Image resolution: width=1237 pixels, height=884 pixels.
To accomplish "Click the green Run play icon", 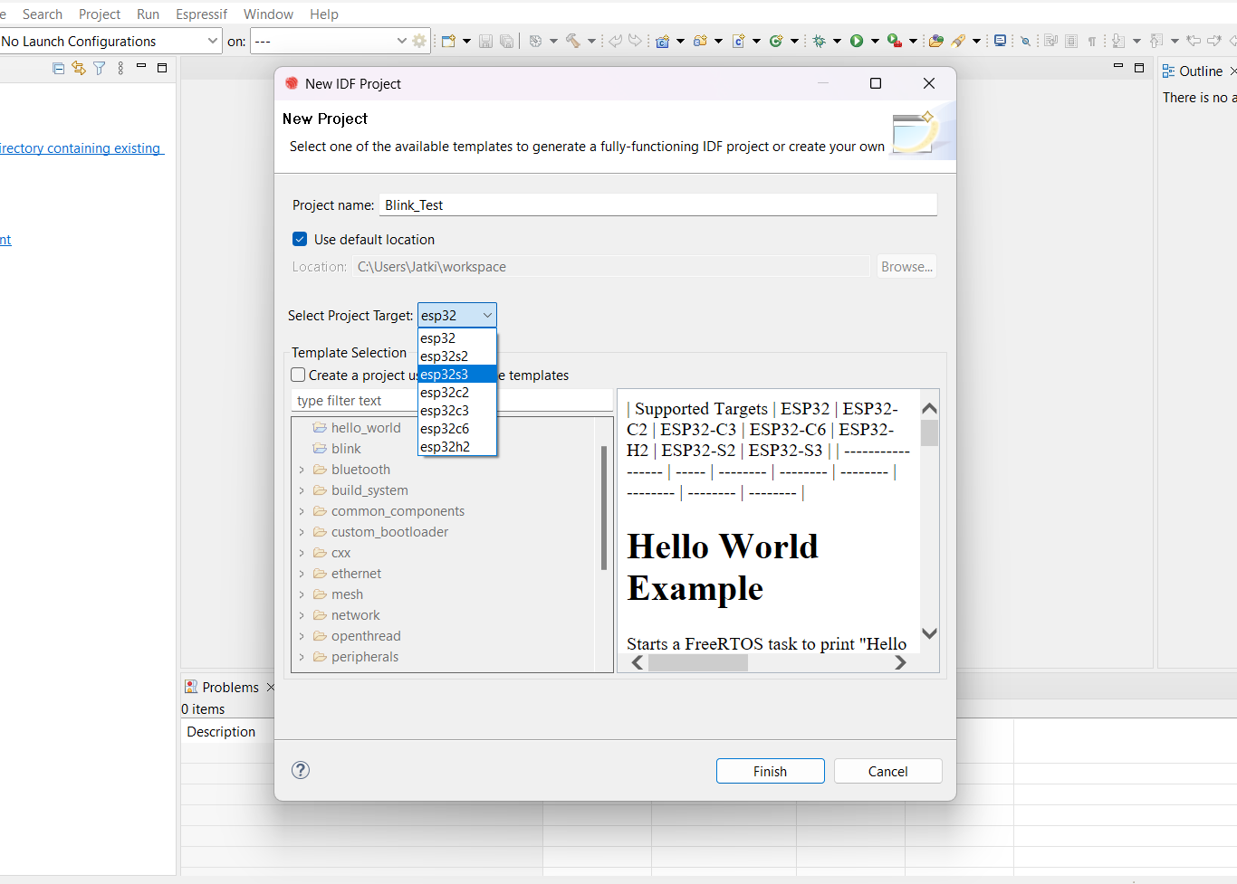I will click(857, 41).
